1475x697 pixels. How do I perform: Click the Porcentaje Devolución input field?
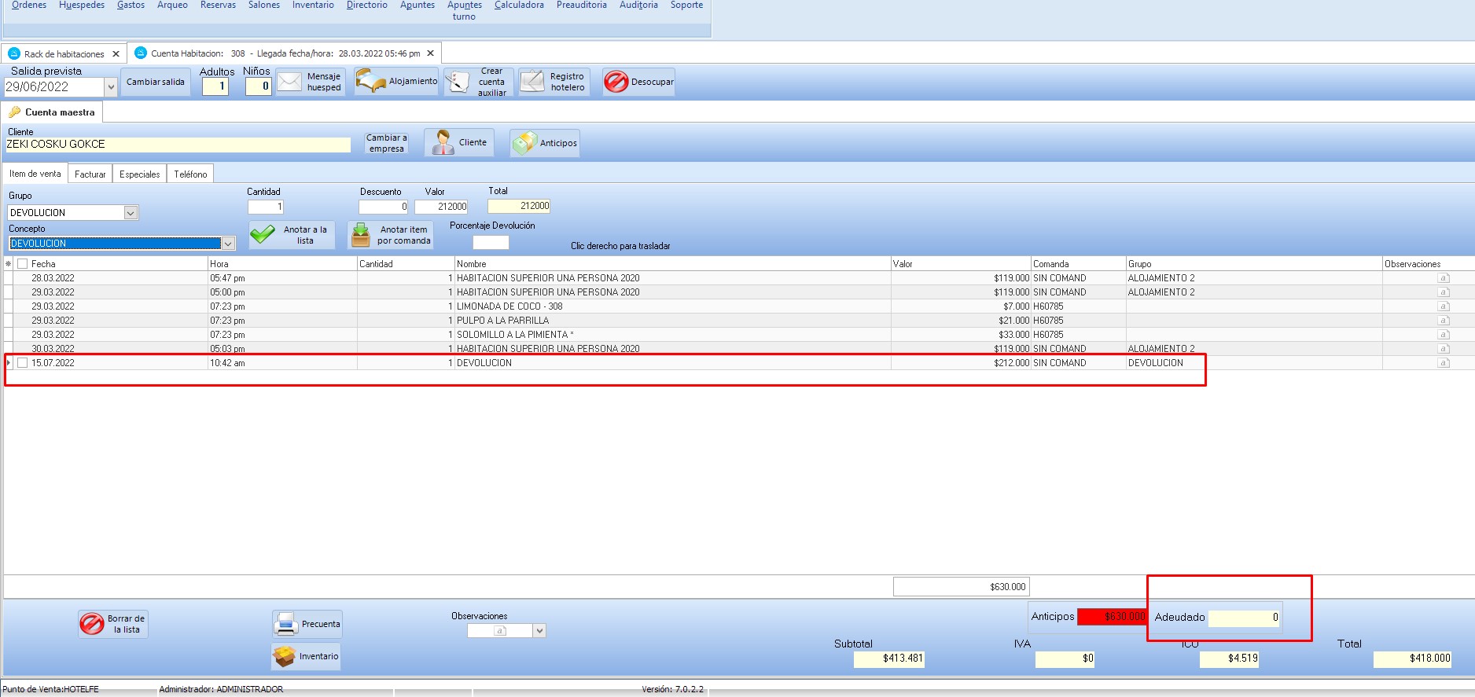[x=491, y=243]
